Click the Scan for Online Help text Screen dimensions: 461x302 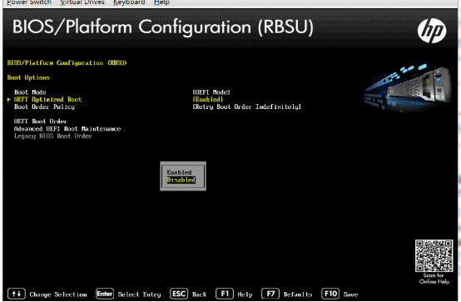[434, 279]
